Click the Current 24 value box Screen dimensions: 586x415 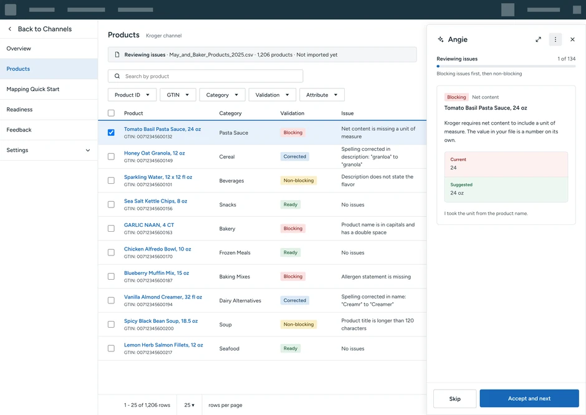(x=506, y=165)
